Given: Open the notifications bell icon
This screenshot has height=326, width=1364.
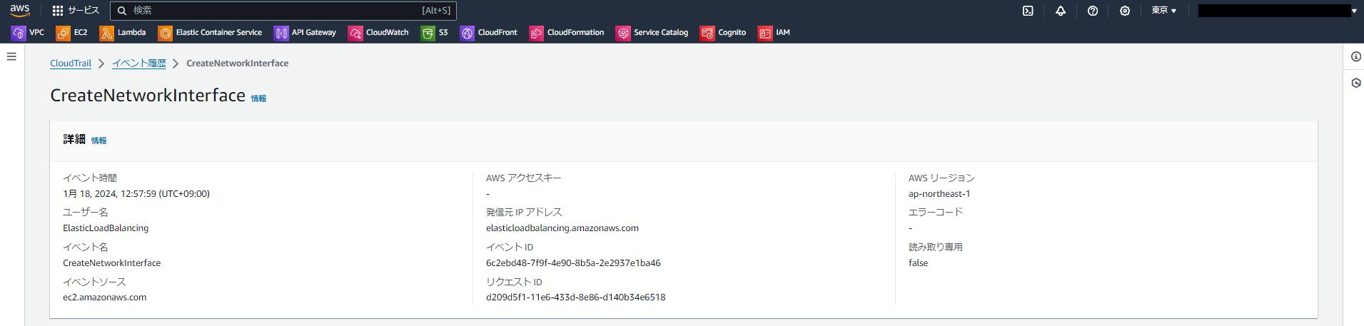Looking at the screenshot, I should click(1061, 11).
